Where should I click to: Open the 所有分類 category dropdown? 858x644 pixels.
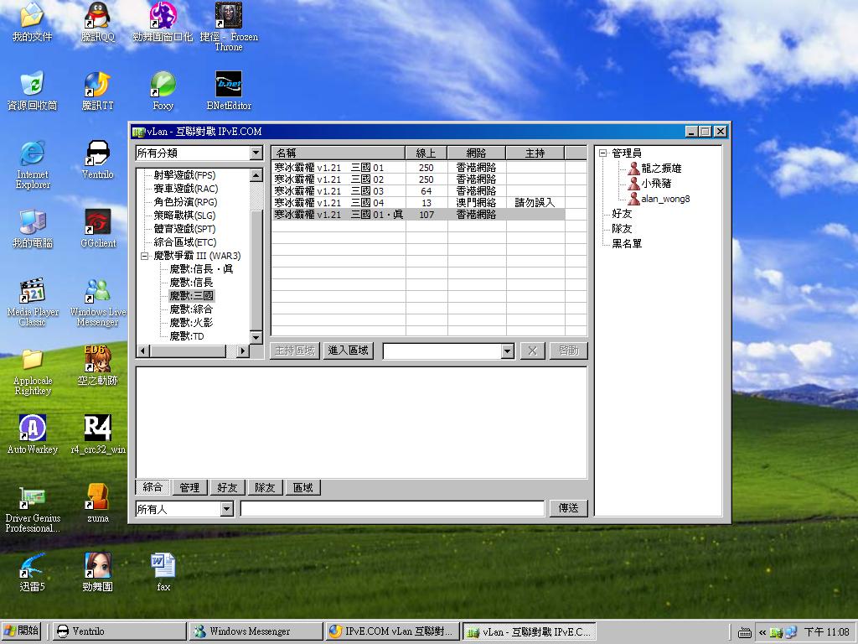257,153
